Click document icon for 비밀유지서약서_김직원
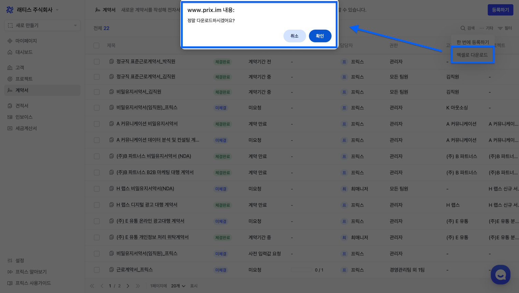 pos(111,92)
